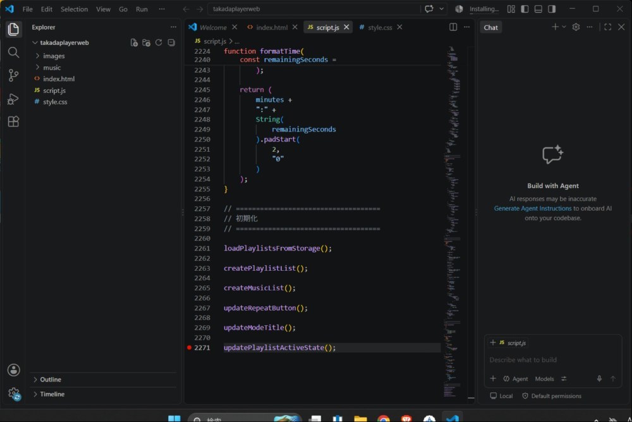The width and height of the screenshot is (632, 422).
Task: Open the Run and Debug view
Action: pyautogui.click(x=13, y=99)
